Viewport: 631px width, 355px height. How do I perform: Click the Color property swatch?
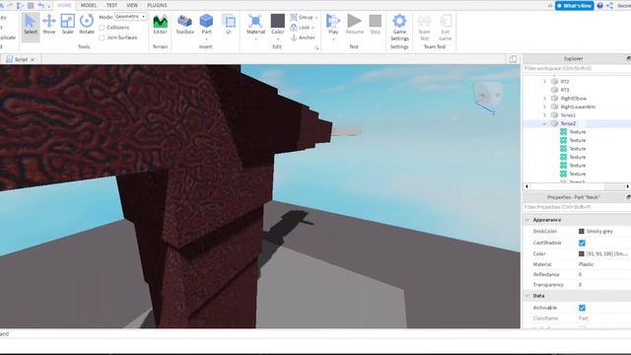pos(581,254)
